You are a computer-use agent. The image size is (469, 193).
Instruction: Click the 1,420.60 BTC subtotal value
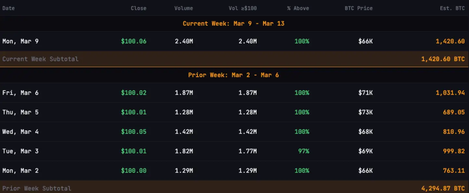(x=443, y=59)
